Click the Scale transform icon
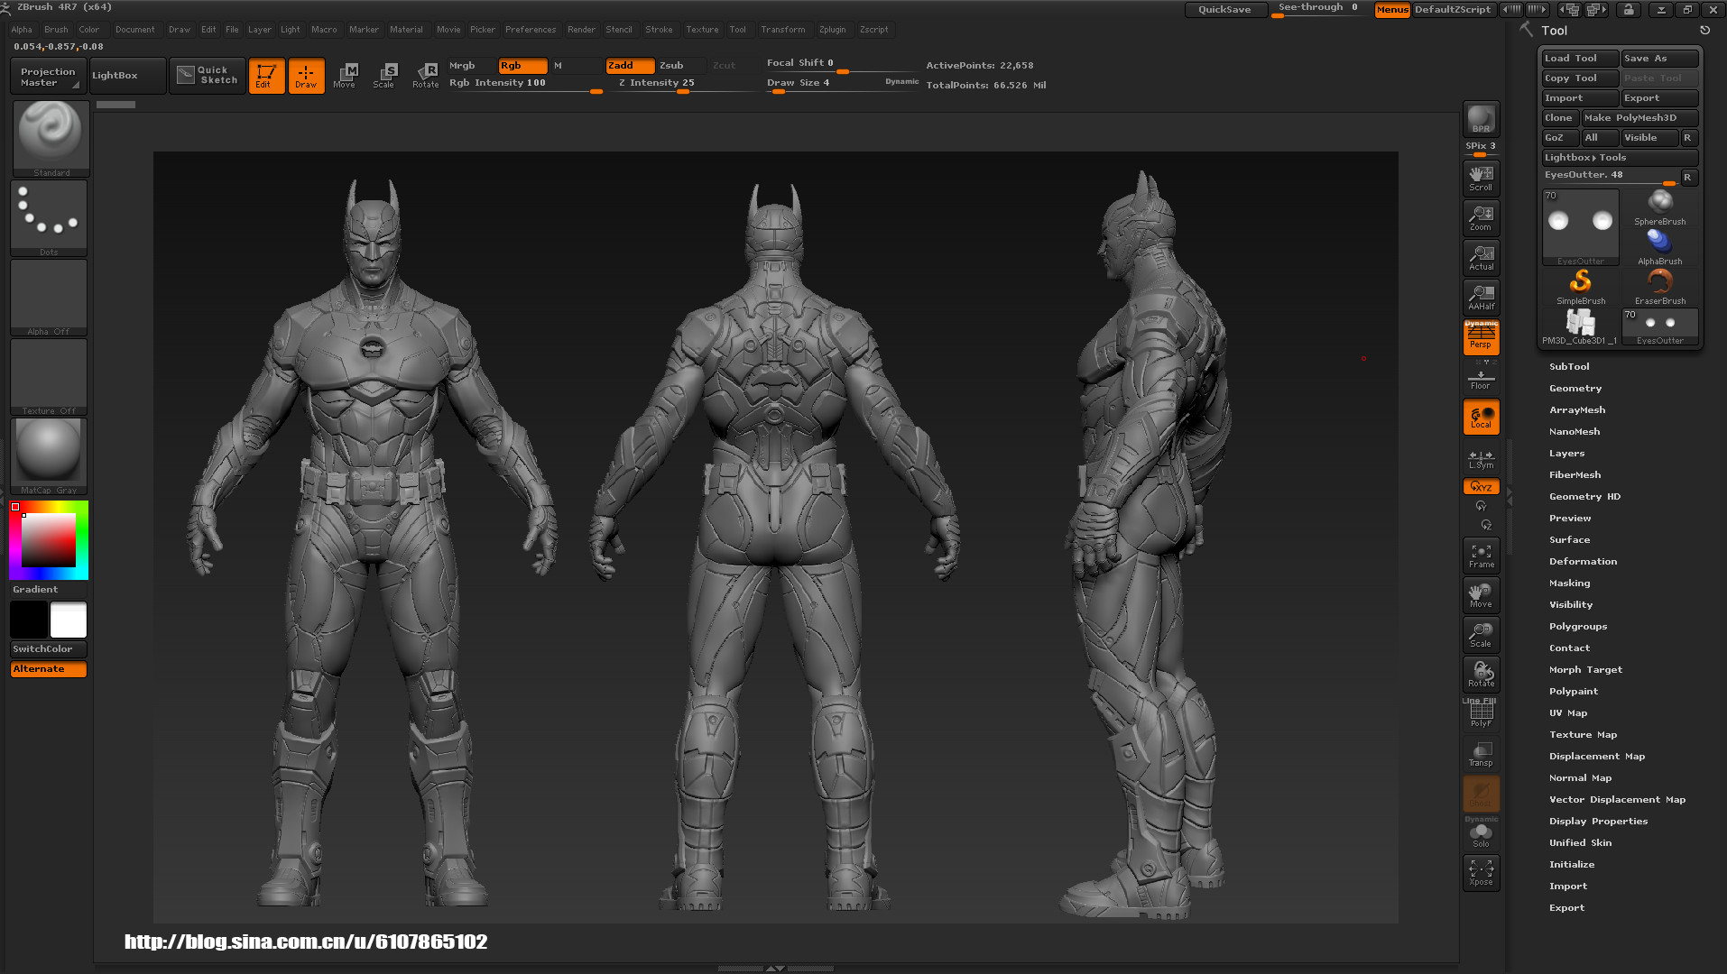The height and width of the screenshot is (974, 1727). (384, 76)
